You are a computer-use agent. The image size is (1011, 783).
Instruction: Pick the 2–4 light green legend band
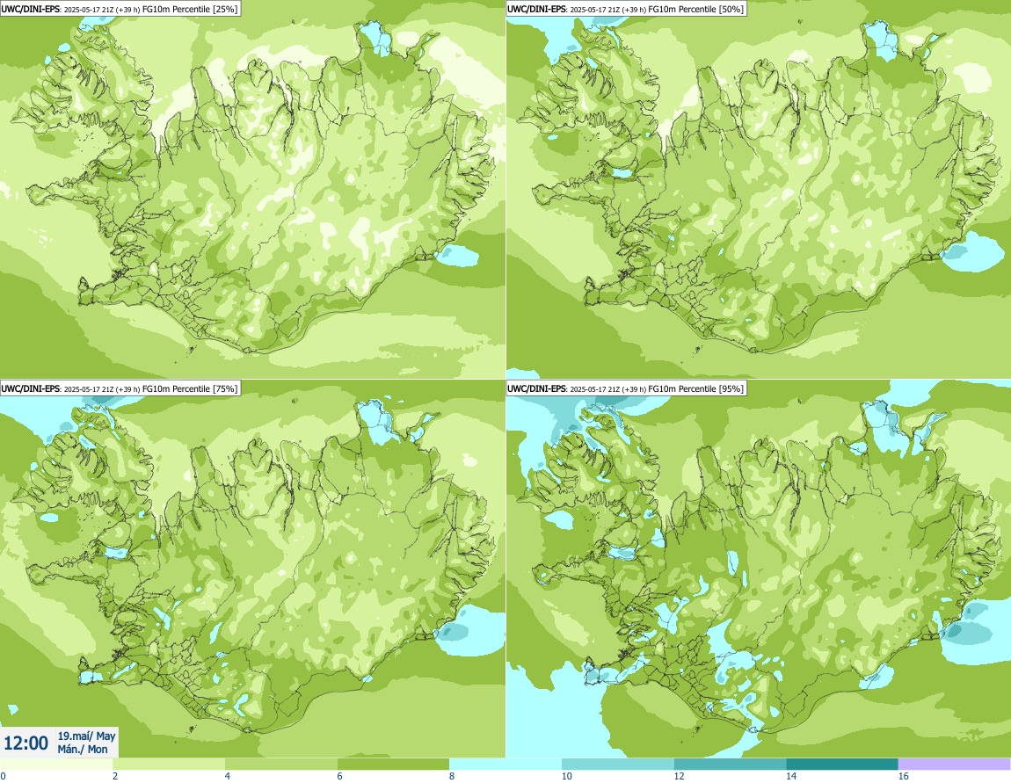click(169, 765)
